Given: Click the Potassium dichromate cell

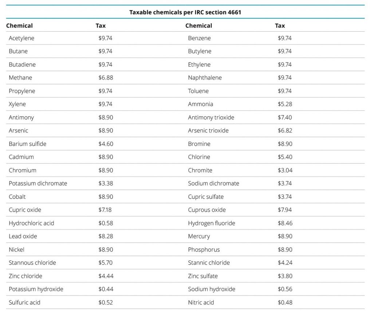Looking at the screenshot, I should tap(38, 183).
